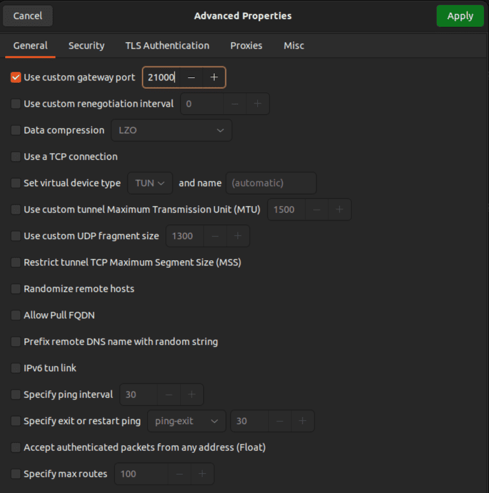Viewport: 489px width, 493px height.
Task: Increase the custom gateway port value
Action: (x=214, y=77)
